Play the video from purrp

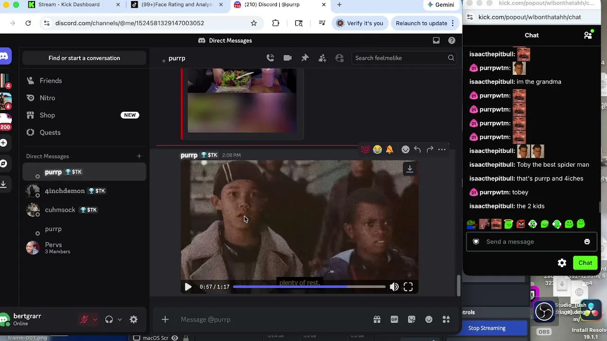188,287
